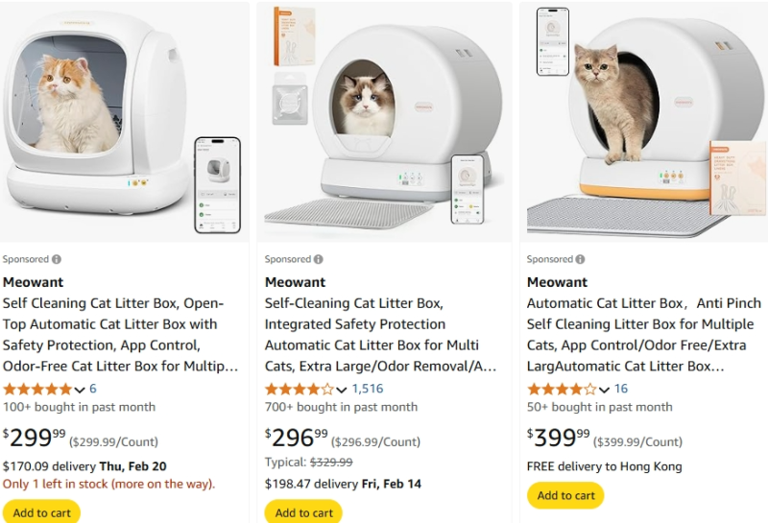Click the Sponsored info icon on second product

coord(319,259)
